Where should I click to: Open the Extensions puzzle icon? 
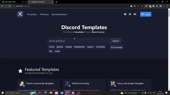153,6
